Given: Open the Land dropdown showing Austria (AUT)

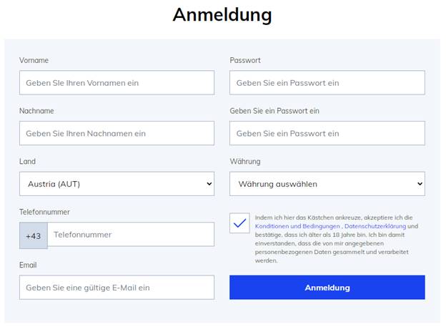Looking at the screenshot, I should point(117,184).
